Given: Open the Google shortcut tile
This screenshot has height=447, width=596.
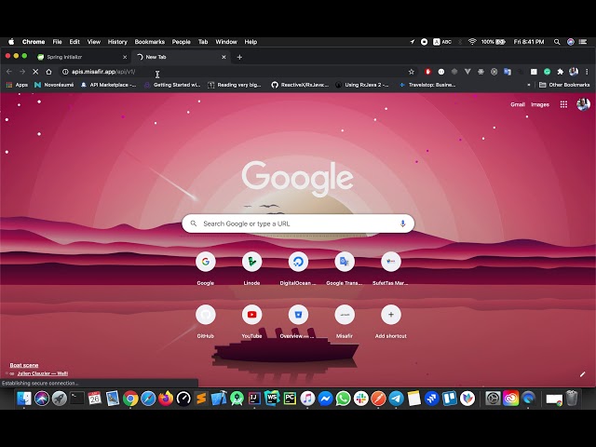Looking at the screenshot, I should click(x=205, y=268).
